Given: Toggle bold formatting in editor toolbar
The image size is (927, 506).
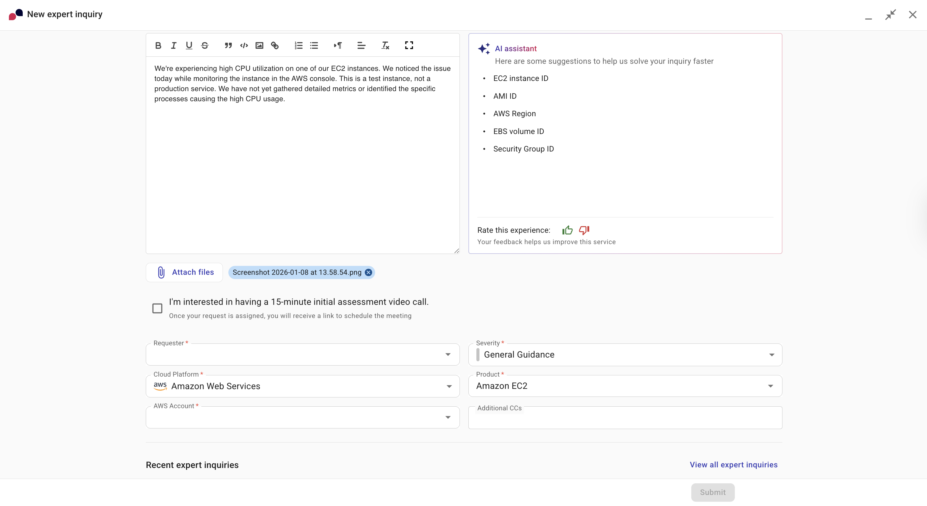Looking at the screenshot, I should pos(158,45).
